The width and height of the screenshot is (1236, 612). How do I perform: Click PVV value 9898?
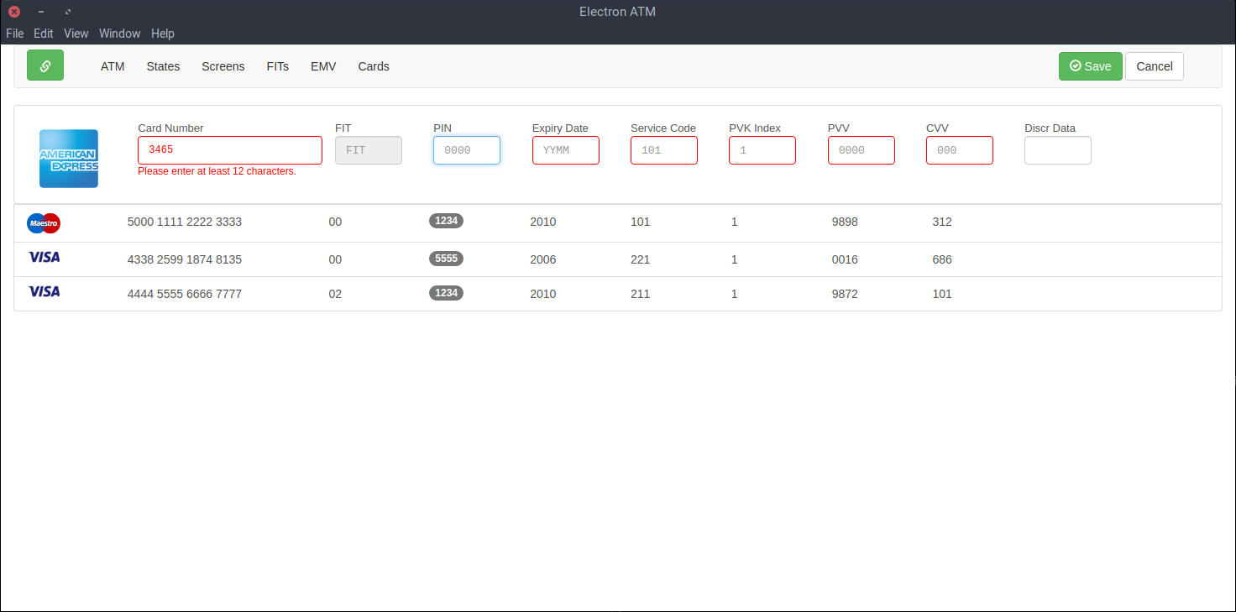point(845,222)
